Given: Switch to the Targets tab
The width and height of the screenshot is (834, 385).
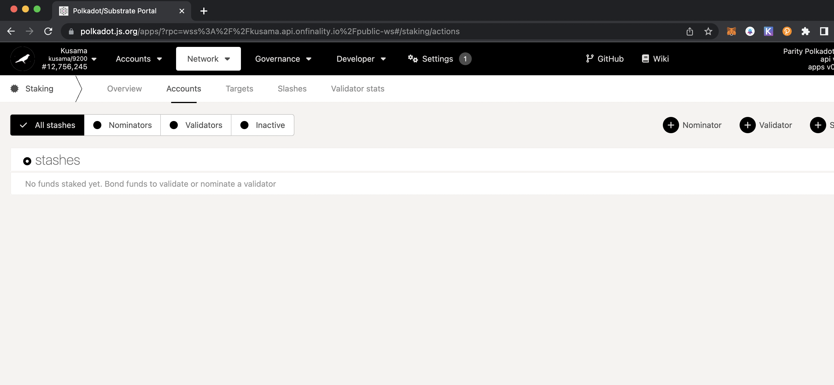Looking at the screenshot, I should click(239, 89).
